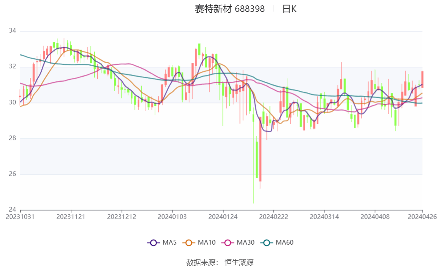Click the tall green candlestick with the lowest wick

click(x=256, y=160)
